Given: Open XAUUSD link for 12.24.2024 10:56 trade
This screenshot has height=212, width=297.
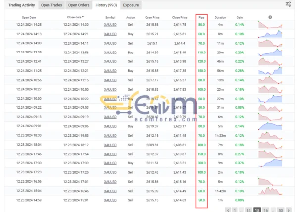Looking at the screenshot, I should point(110,80).
